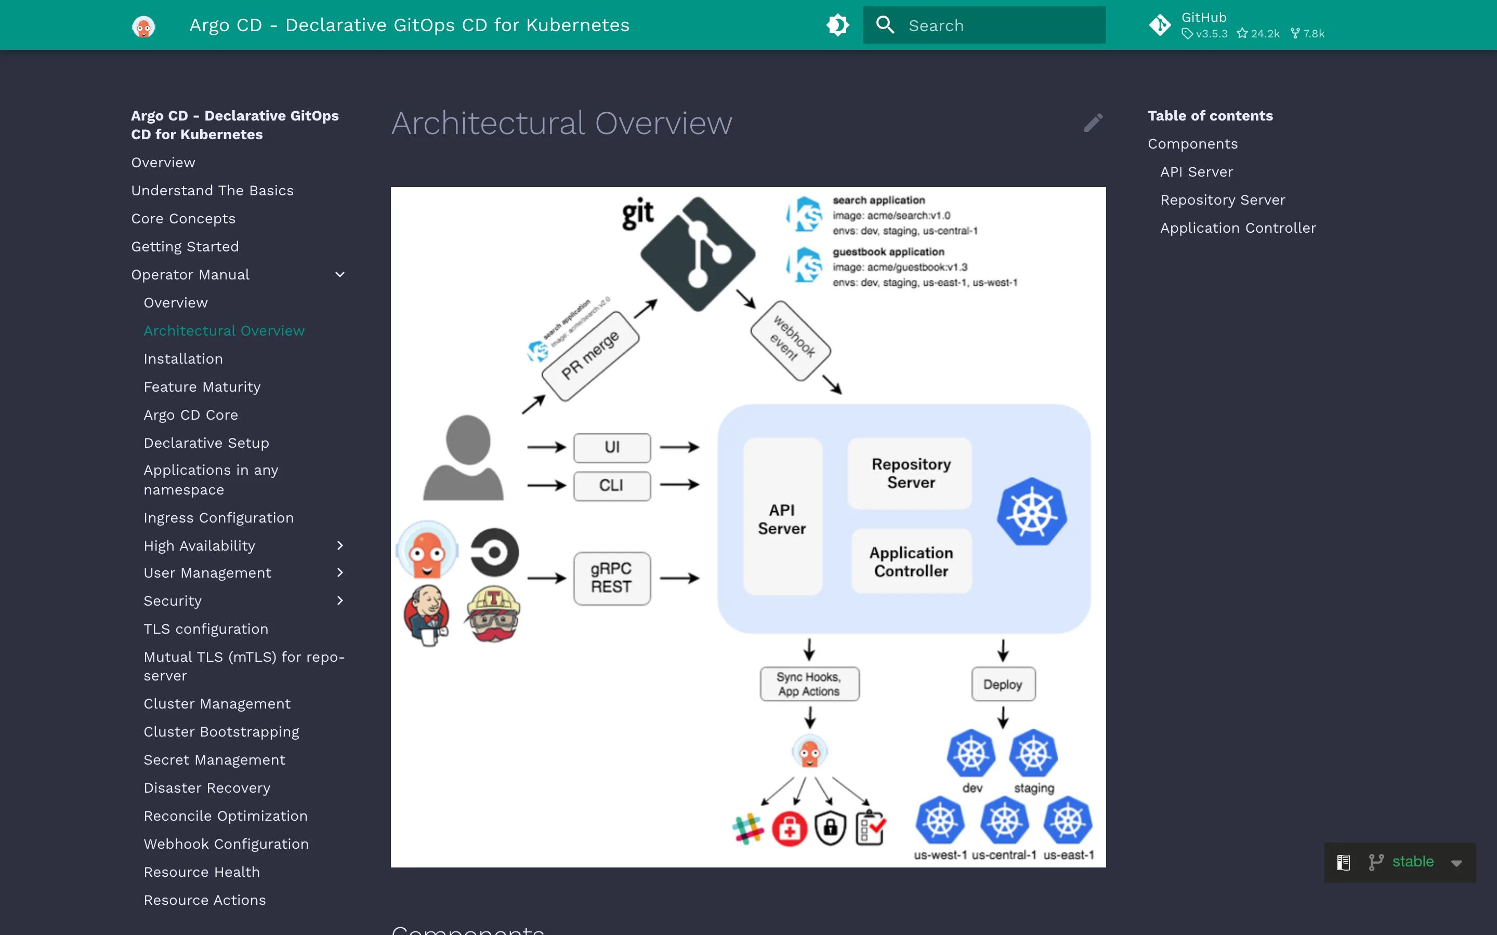Click the large Kubernetes wheel in diagram
This screenshot has height=935, width=1497.
pyautogui.click(x=1032, y=512)
